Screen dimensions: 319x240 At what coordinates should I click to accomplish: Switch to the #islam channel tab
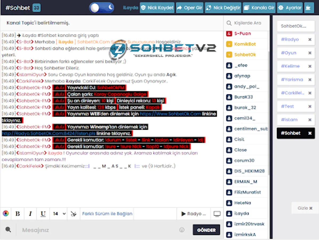pyautogui.click(x=289, y=120)
